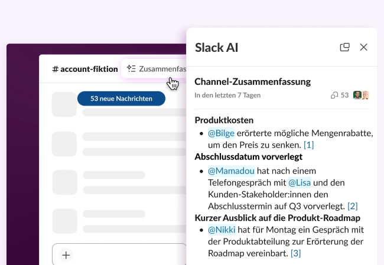The width and height of the screenshot is (384, 265).
Task: Click the sparkle summary icon beside Zusammenfassen
Action: [131, 69]
